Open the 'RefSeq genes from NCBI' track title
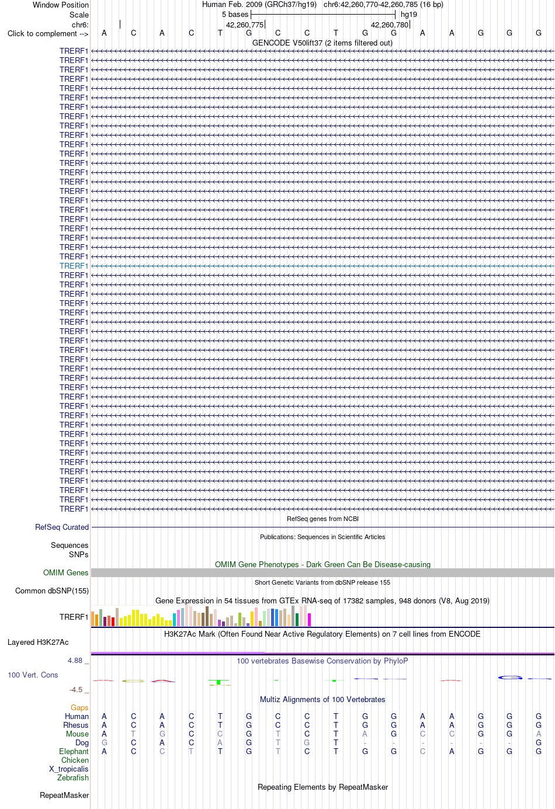The width and height of the screenshot is (555, 809). tap(322, 519)
